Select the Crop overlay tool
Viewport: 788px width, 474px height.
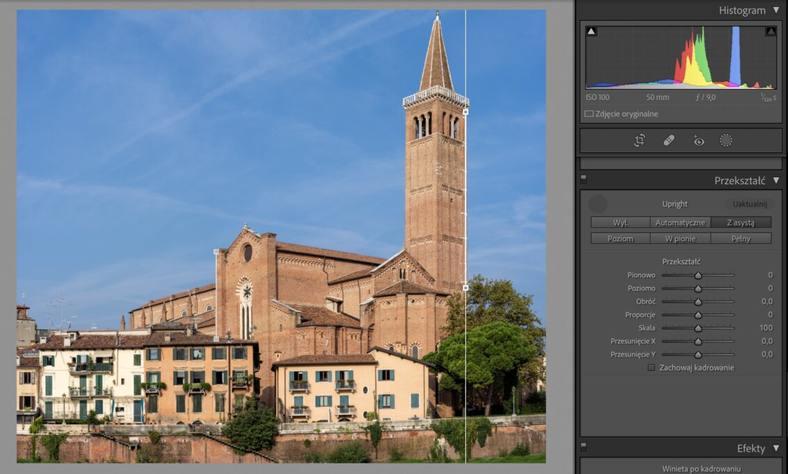pyautogui.click(x=639, y=140)
